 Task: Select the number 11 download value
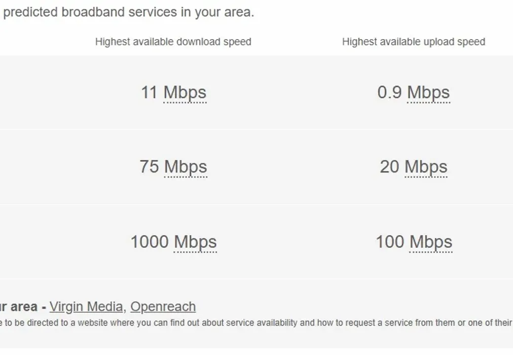click(x=149, y=92)
